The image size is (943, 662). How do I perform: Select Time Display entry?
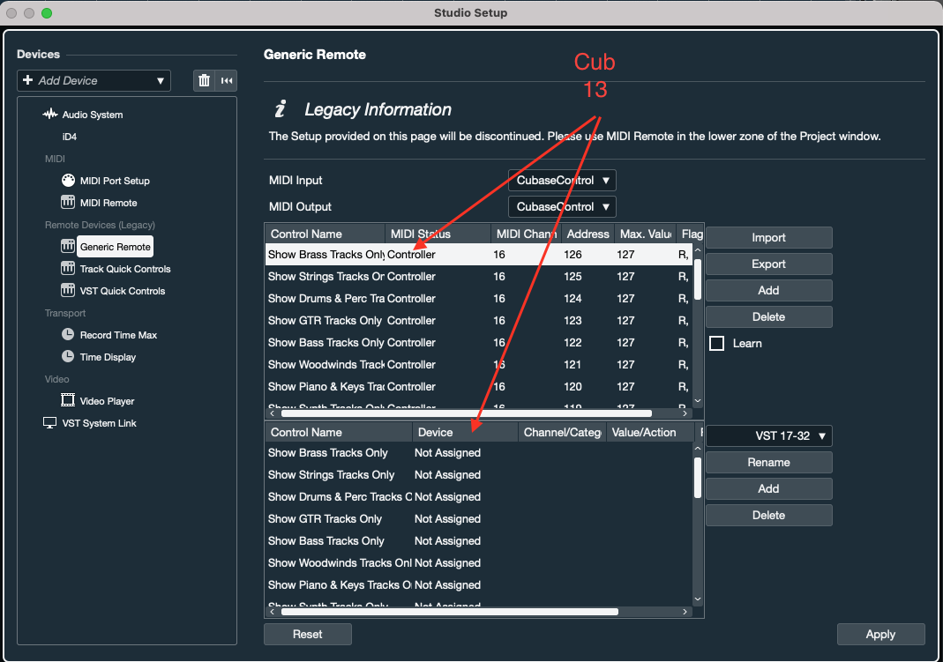click(x=109, y=357)
